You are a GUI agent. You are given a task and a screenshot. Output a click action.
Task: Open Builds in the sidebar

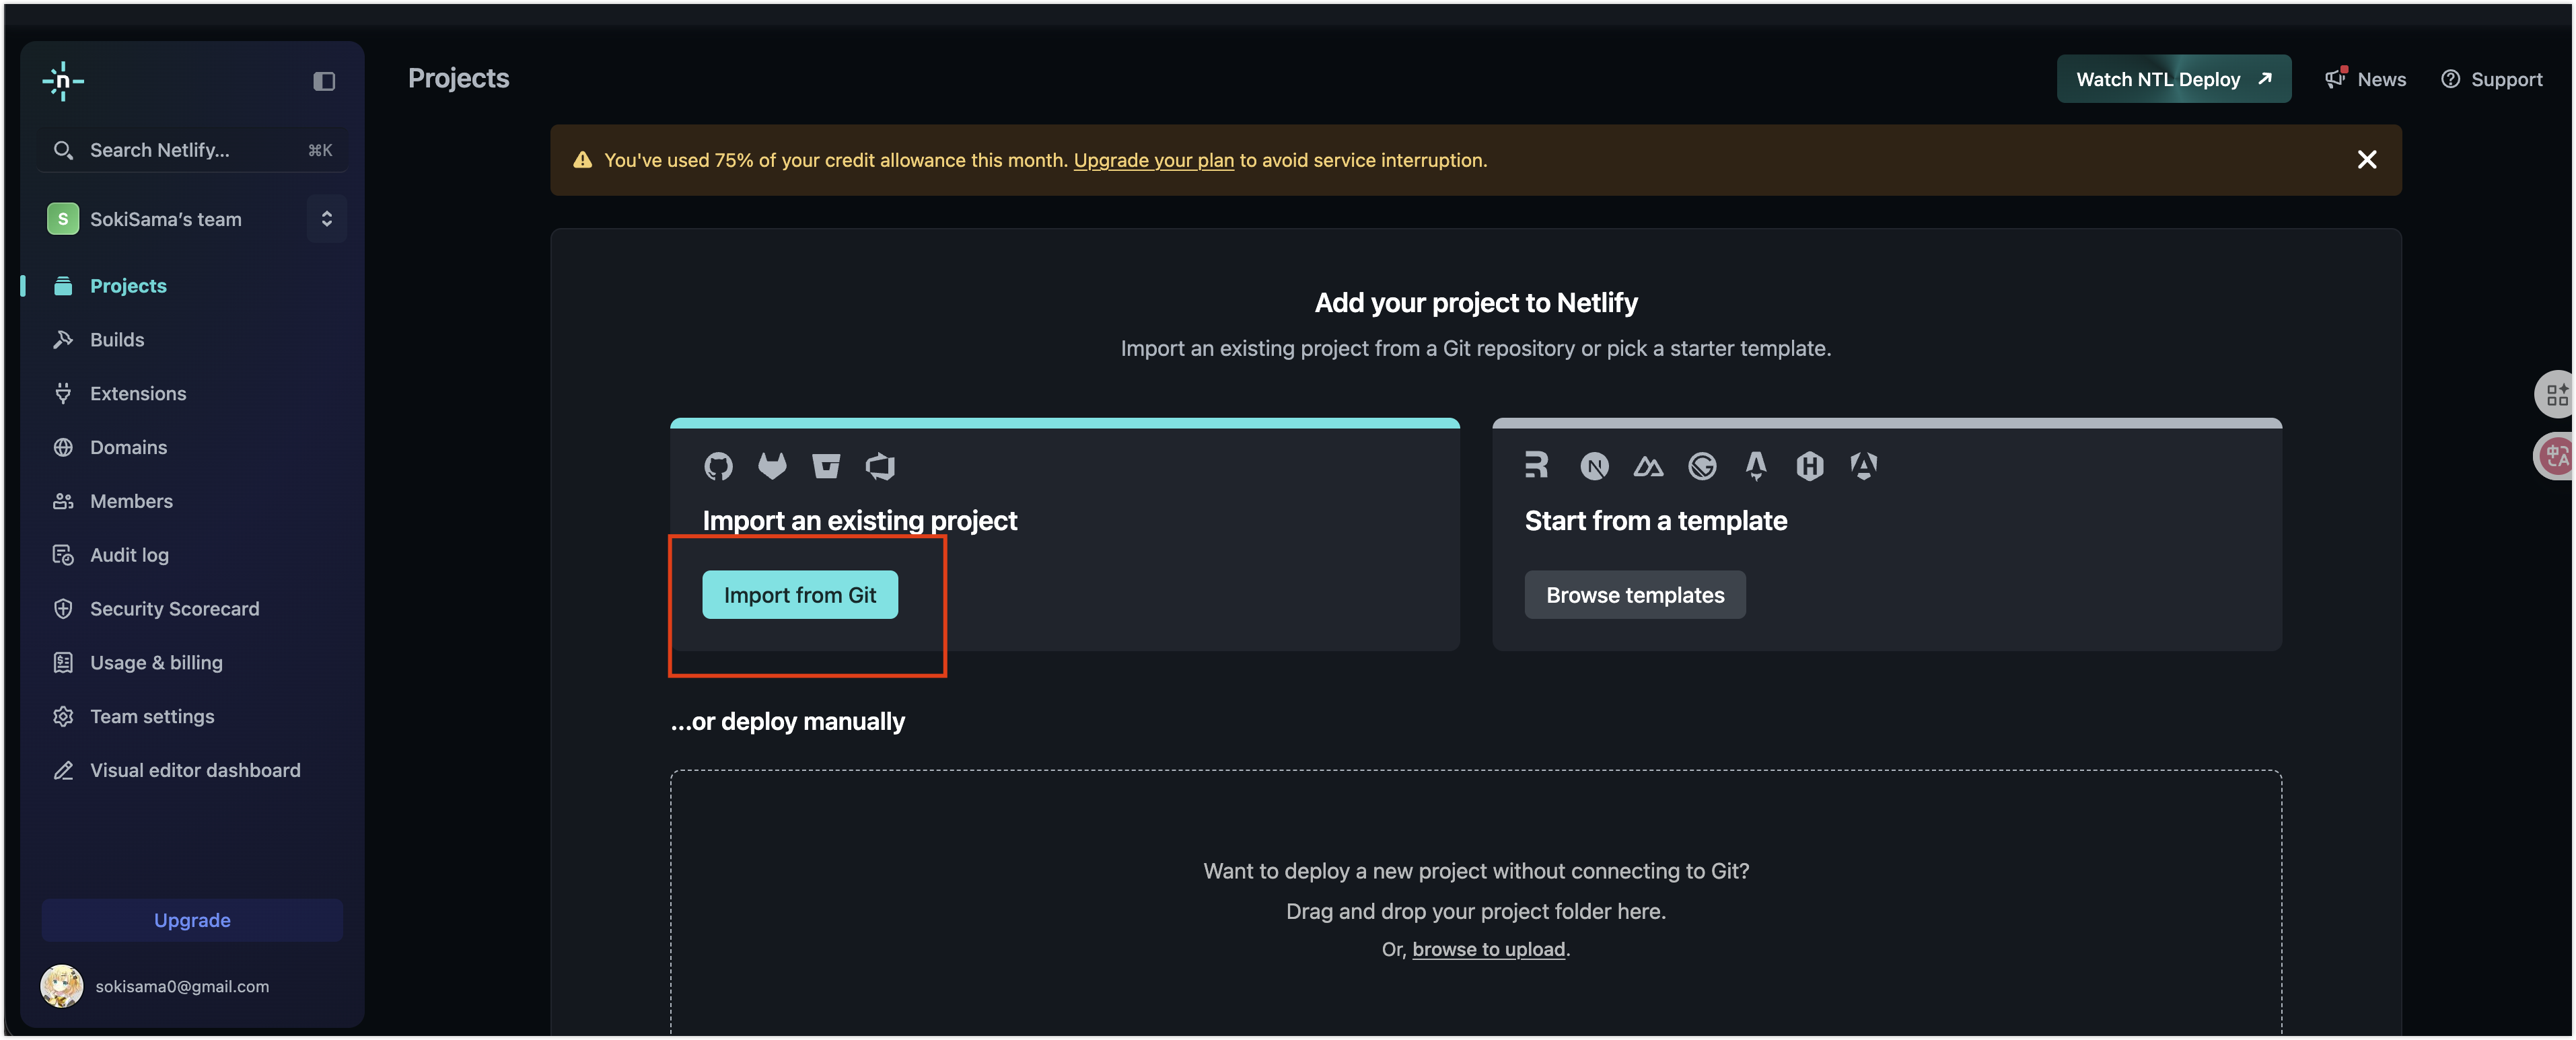(x=117, y=340)
